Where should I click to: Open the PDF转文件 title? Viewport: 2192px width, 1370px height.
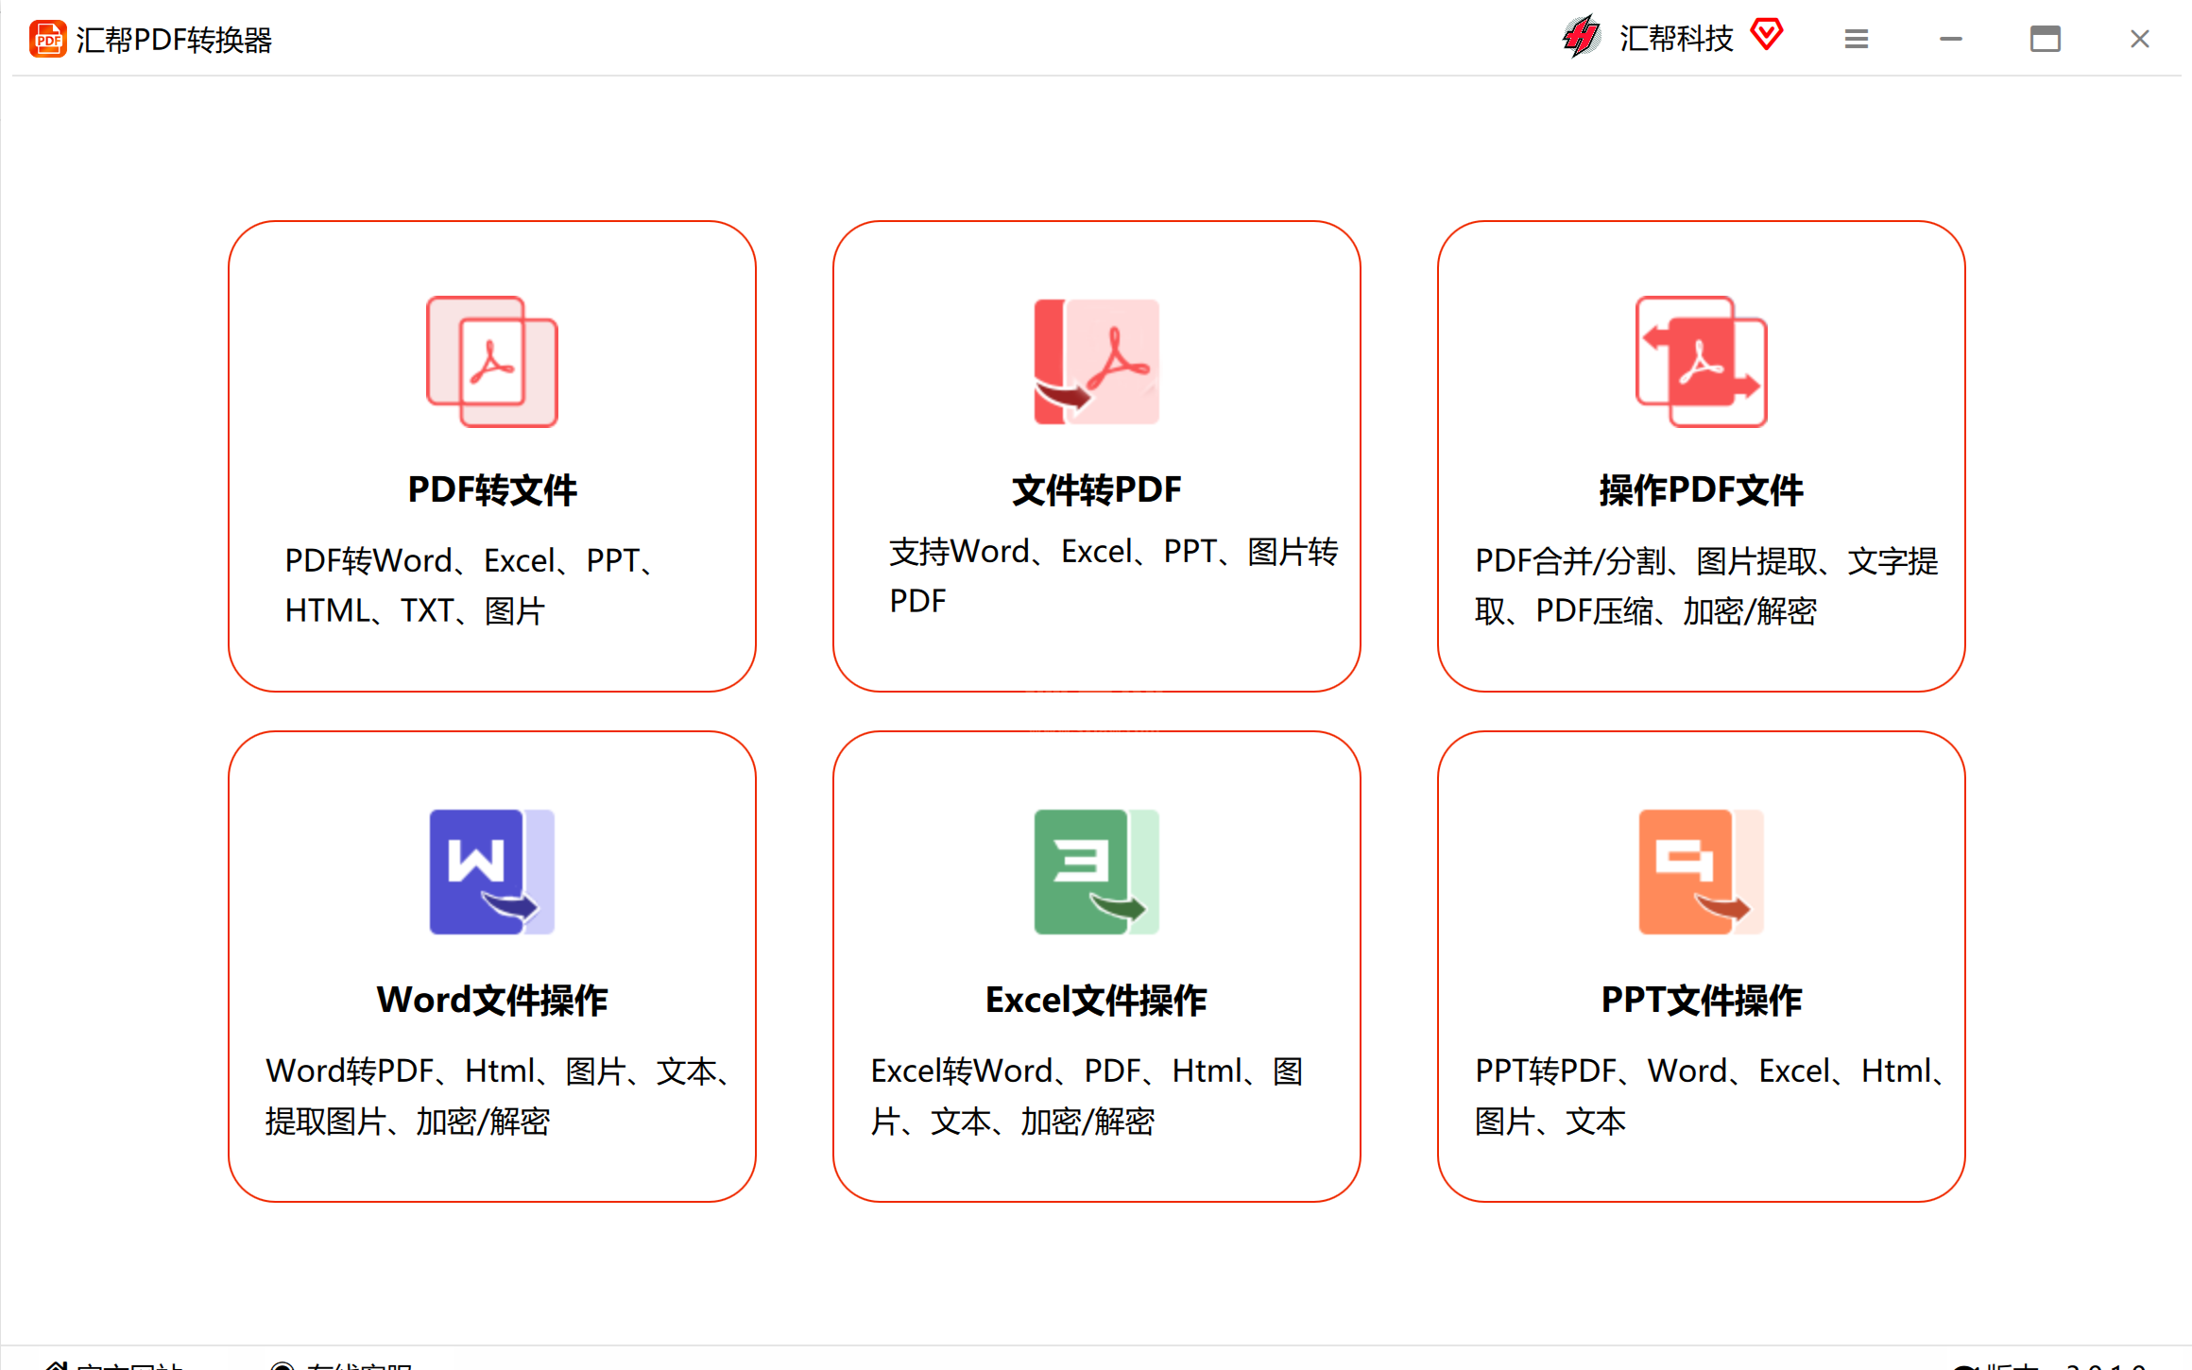coord(492,489)
